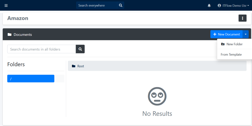Select the "/" folder in Folders list

pos(31,79)
